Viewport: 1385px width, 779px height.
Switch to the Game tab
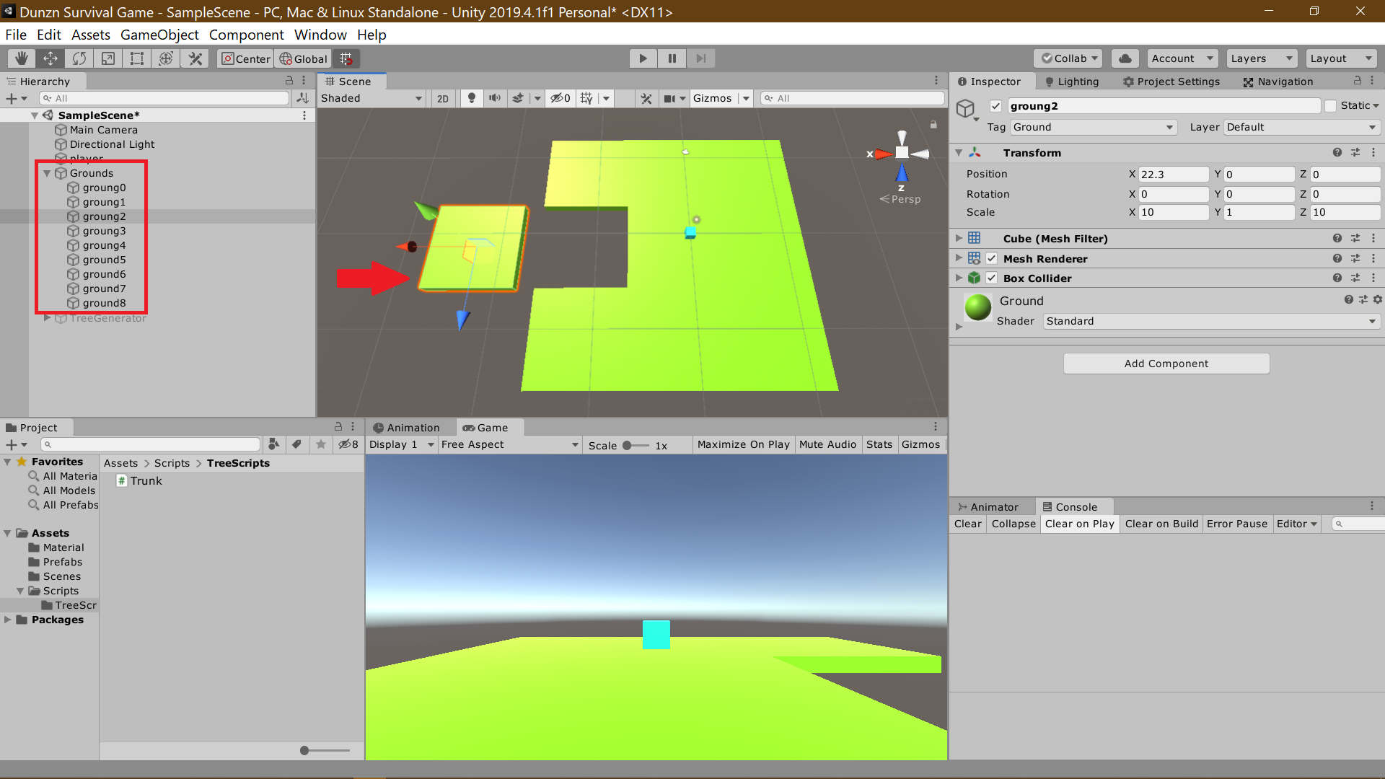coord(490,427)
